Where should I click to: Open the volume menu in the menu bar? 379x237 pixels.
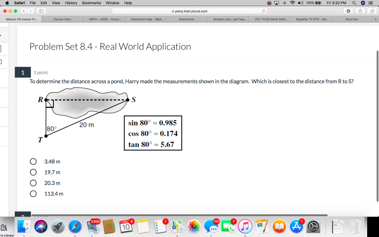click(x=300, y=3)
